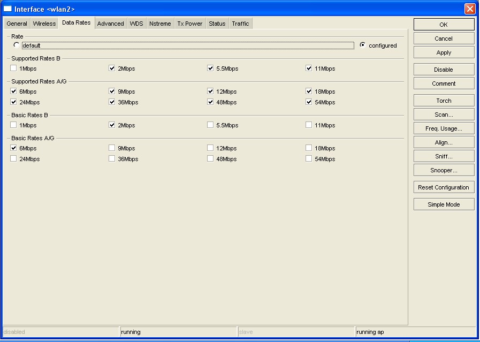480x342 pixels.
Task: Open the Tx Power tab
Action: click(x=190, y=24)
